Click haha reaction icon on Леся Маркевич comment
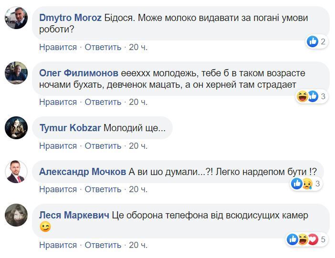Screen dimensions: 335x258 303,239
